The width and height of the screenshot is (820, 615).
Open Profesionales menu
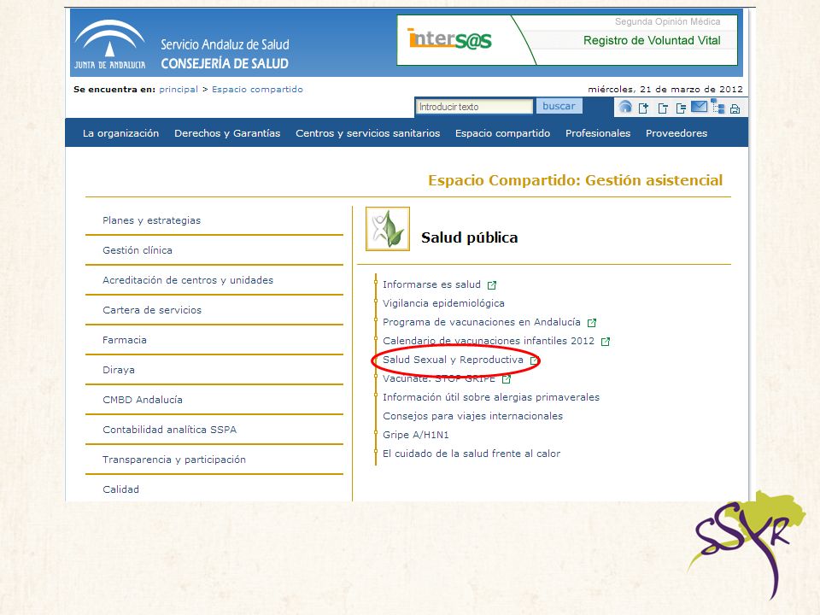coord(598,133)
